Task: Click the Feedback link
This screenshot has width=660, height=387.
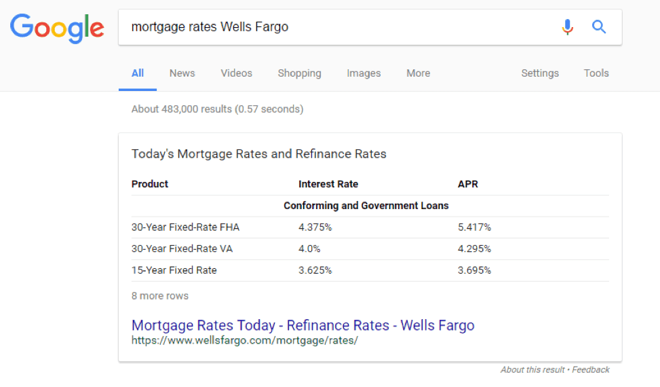Action: click(x=591, y=370)
